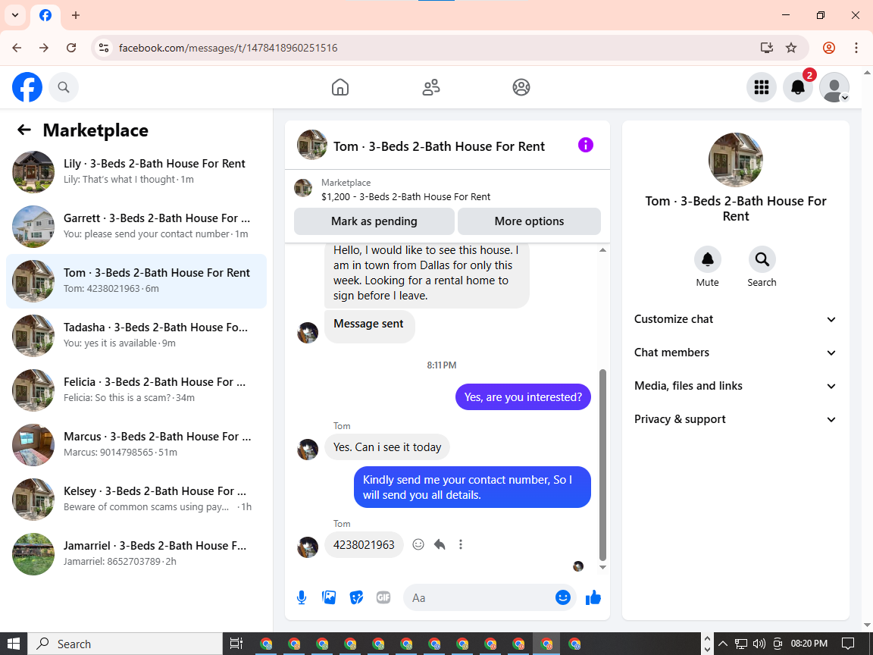Click chat scrollbar thumb
This screenshot has height=655, width=873.
tap(602, 465)
